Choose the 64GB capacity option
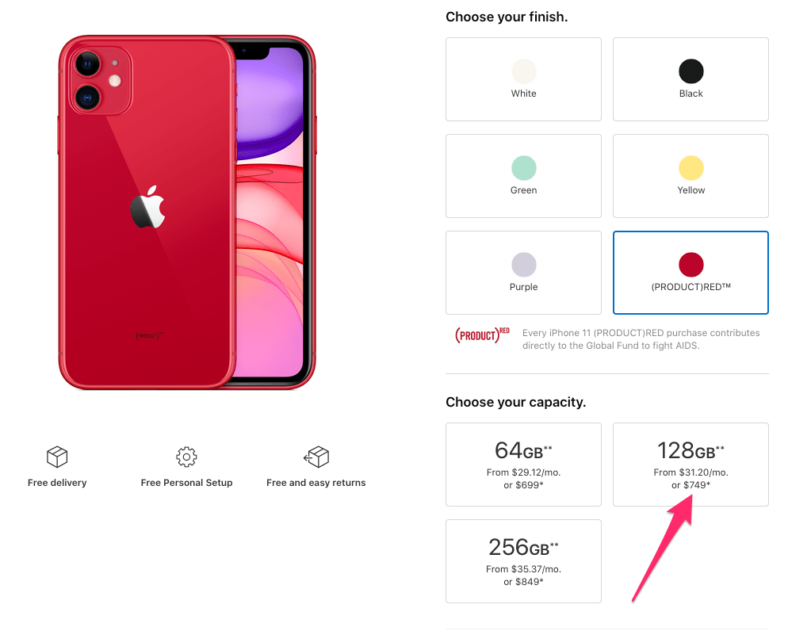The height and width of the screenshot is (631, 811). 523,465
